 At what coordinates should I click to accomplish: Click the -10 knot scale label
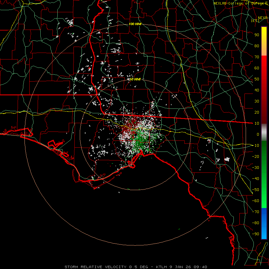click(256, 146)
